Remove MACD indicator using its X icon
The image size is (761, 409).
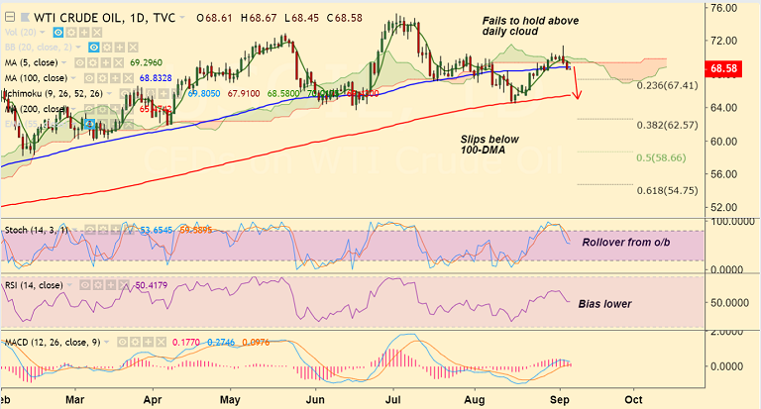click(162, 342)
